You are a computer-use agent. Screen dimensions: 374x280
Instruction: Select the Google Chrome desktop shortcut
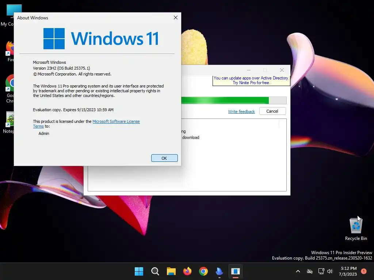[x=9, y=89]
